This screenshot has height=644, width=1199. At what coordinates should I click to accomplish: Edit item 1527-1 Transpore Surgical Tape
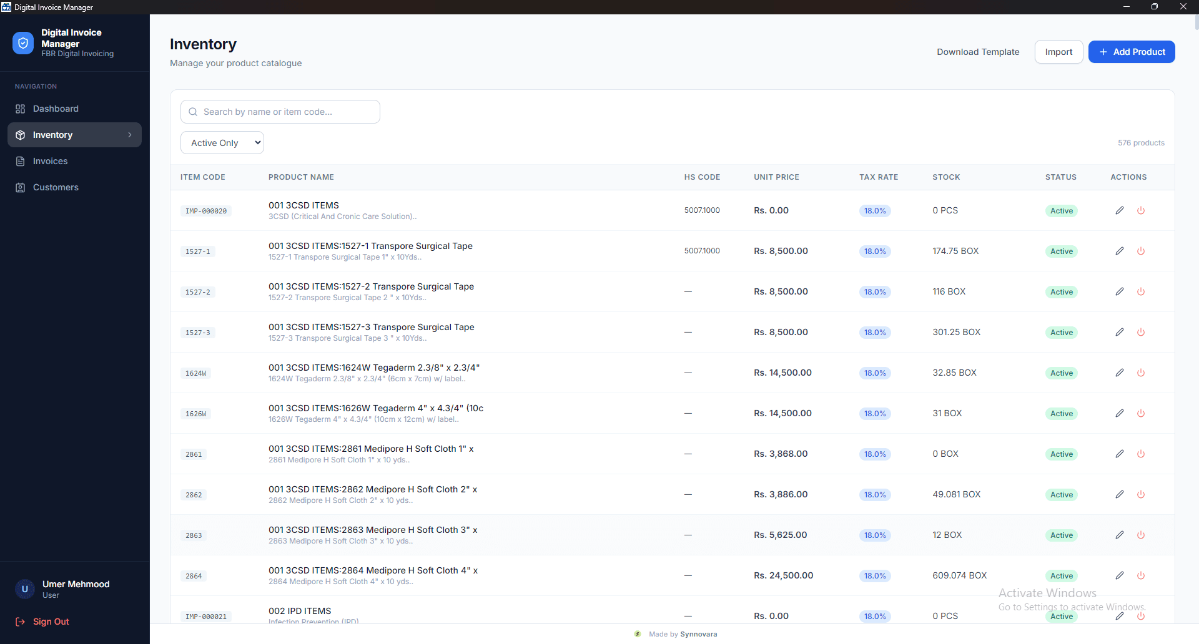1120,251
